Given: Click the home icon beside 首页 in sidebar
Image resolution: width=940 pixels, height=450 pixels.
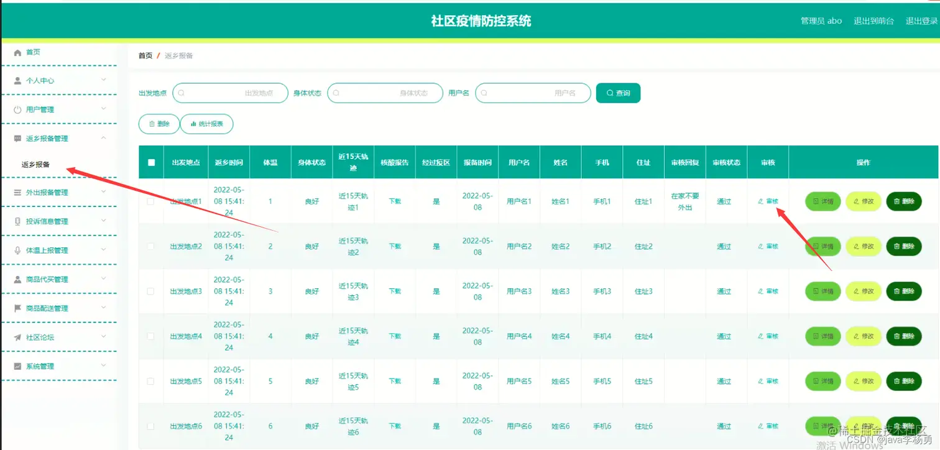Looking at the screenshot, I should [17, 53].
